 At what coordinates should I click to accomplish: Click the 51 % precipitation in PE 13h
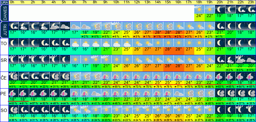pos(148,103)
